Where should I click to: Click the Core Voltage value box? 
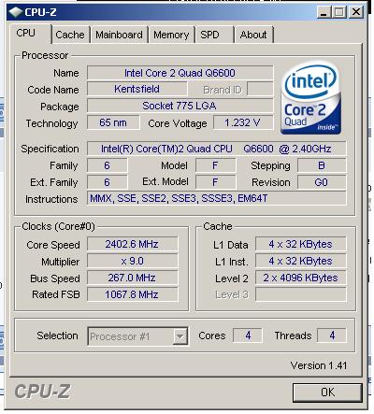(243, 122)
